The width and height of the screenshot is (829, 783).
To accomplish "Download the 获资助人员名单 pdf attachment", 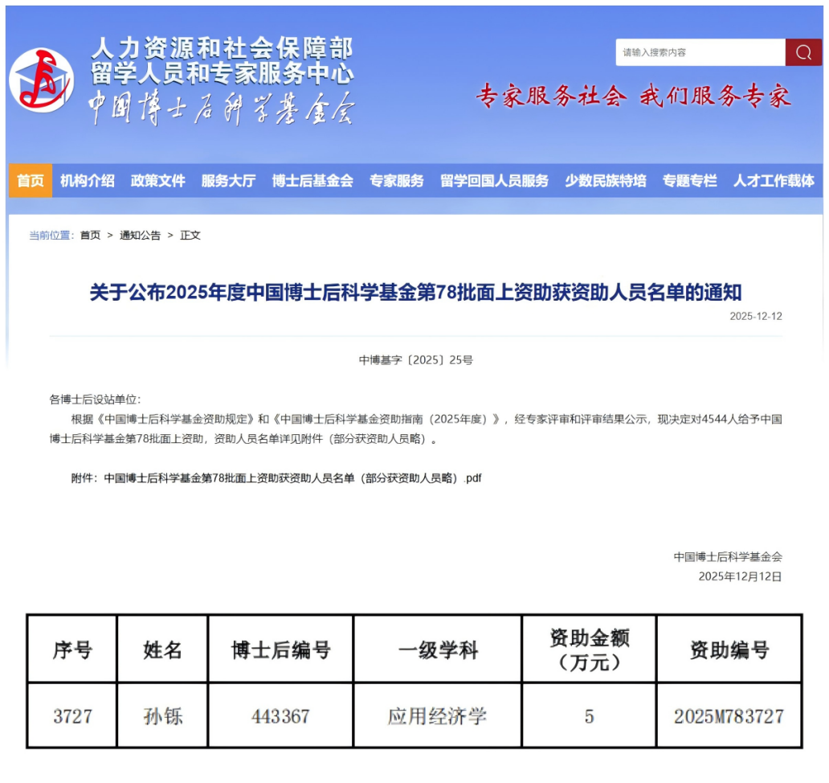I will (292, 478).
